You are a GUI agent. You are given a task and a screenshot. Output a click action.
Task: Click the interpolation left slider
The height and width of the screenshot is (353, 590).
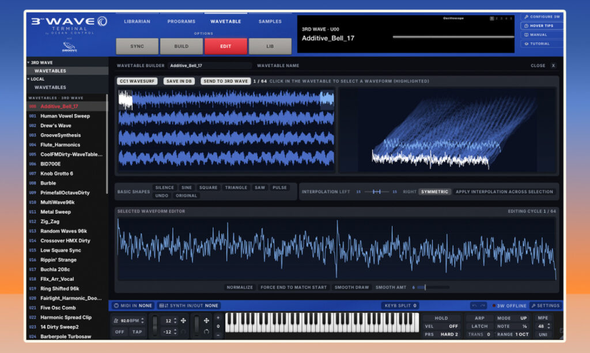377,191
